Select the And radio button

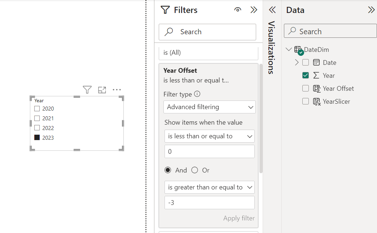tap(168, 170)
